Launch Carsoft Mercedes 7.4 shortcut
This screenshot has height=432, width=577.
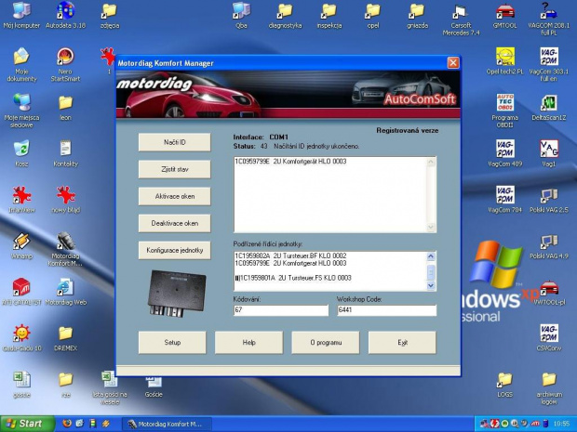461,20
